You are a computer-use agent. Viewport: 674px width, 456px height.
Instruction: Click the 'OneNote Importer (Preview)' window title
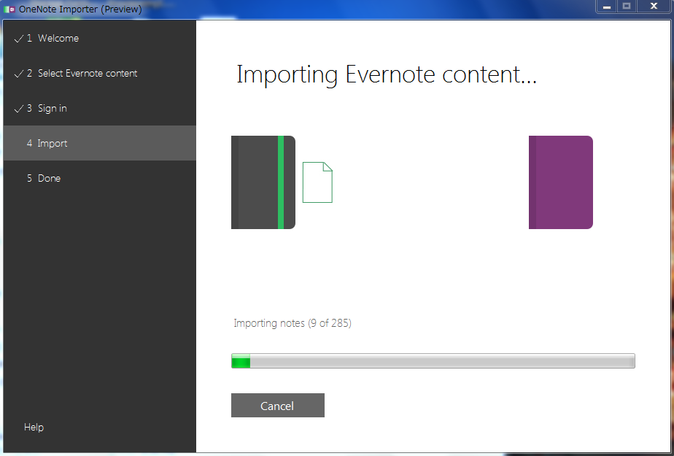pos(80,9)
